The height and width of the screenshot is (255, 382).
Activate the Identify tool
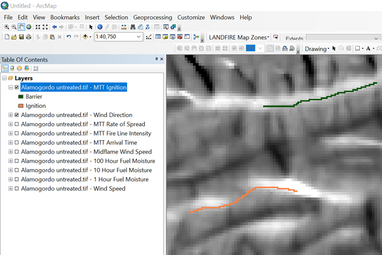pos(100,27)
